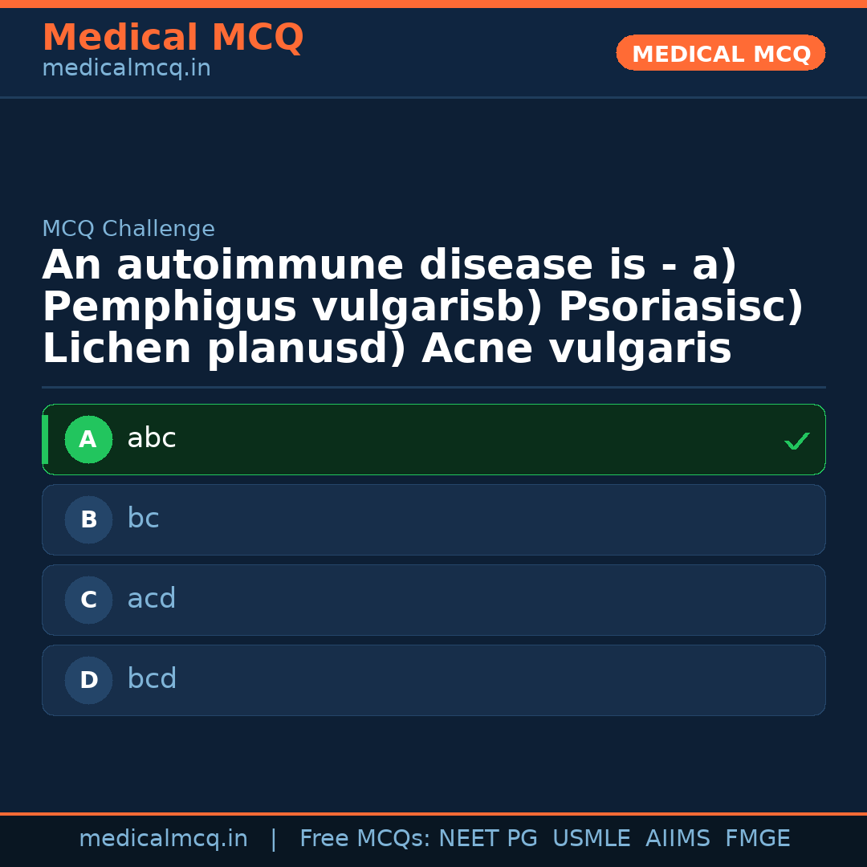
Task: Expand the MCQ Challenge section
Action: (x=128, y=229)
